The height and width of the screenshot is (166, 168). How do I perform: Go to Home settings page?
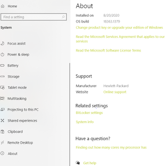(x=12, y=6)
